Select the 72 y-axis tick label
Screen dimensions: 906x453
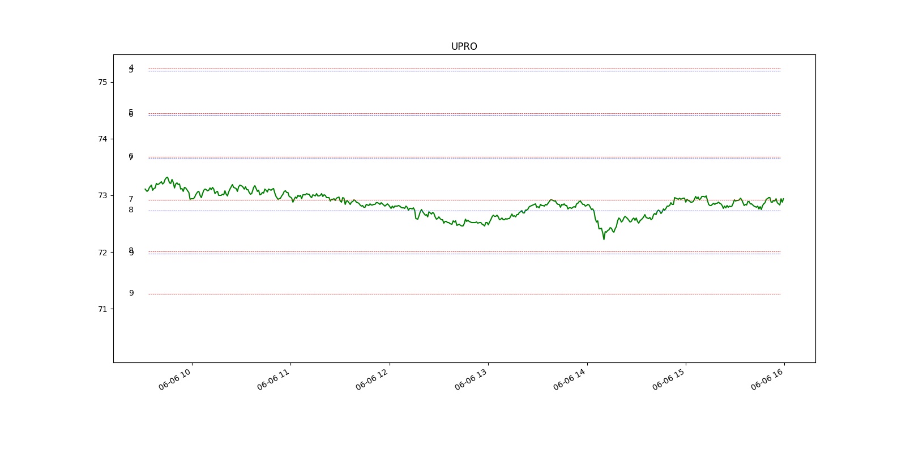tap(102, 252)
